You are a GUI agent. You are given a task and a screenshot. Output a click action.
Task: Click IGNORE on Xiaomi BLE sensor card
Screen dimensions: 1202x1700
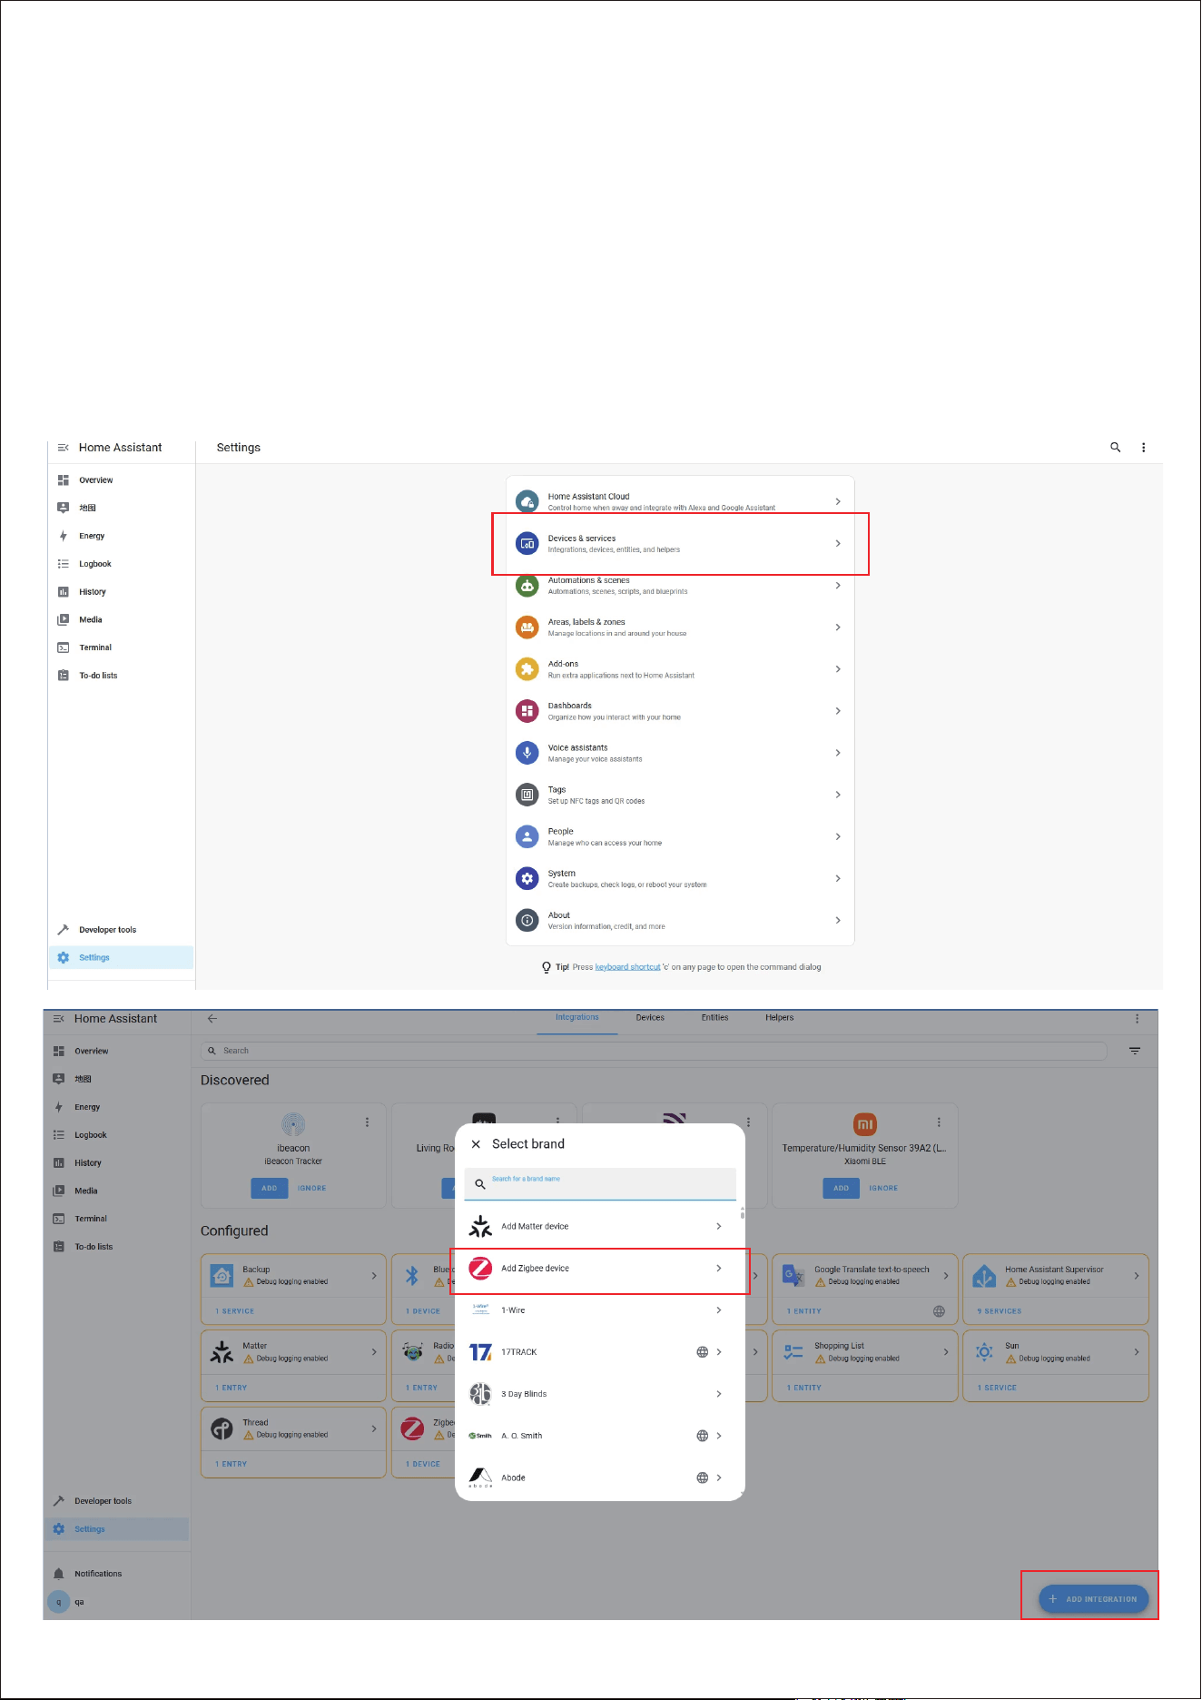pos(883,1188)
